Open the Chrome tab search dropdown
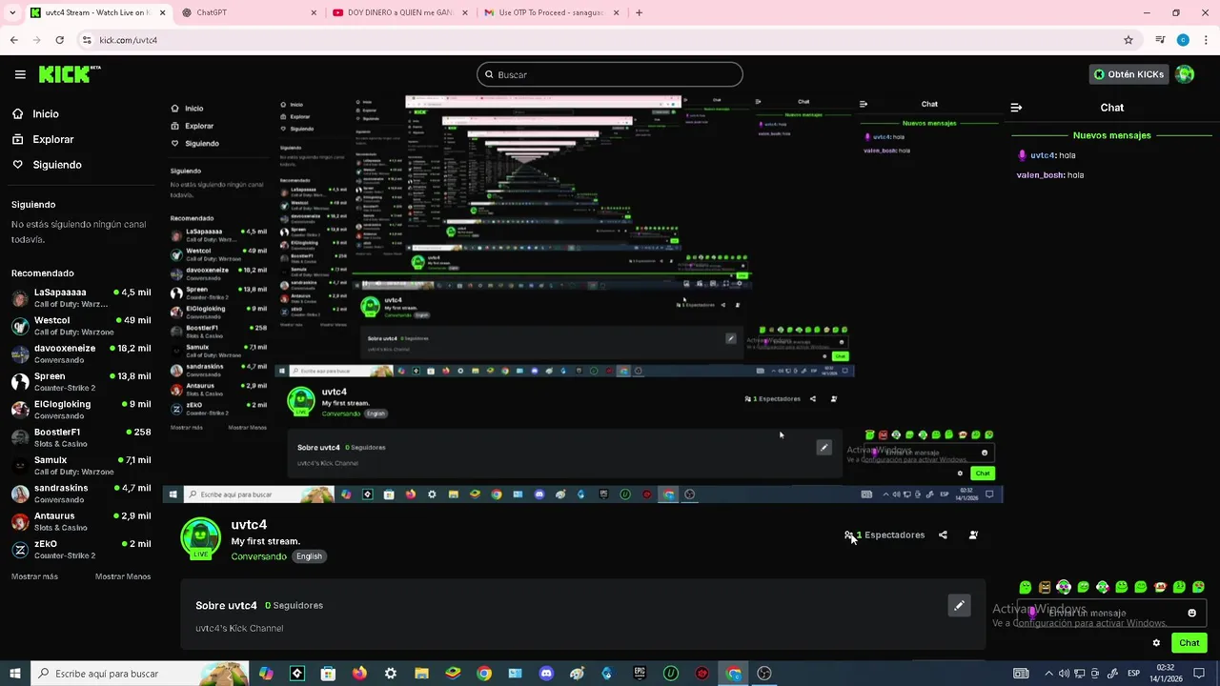 click(12, 12)
